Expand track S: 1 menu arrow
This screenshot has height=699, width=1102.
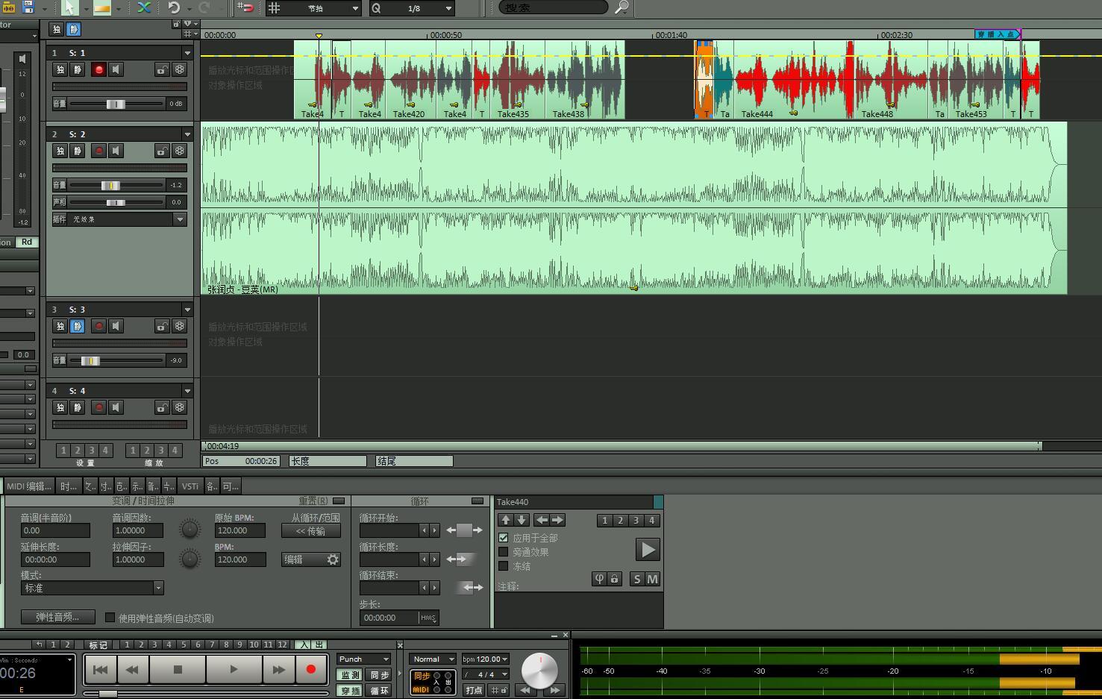click(x=187, y=53)
